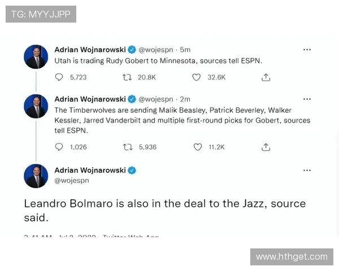Open more options on Leandro Bolmaro tweet
This screenshot has height=271, width=339.
307,171
